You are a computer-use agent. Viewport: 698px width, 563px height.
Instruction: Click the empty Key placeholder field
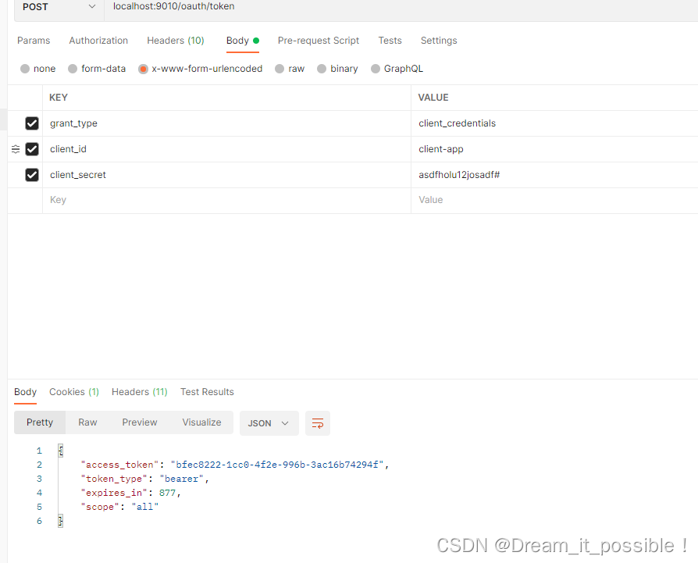coord(226,200)
